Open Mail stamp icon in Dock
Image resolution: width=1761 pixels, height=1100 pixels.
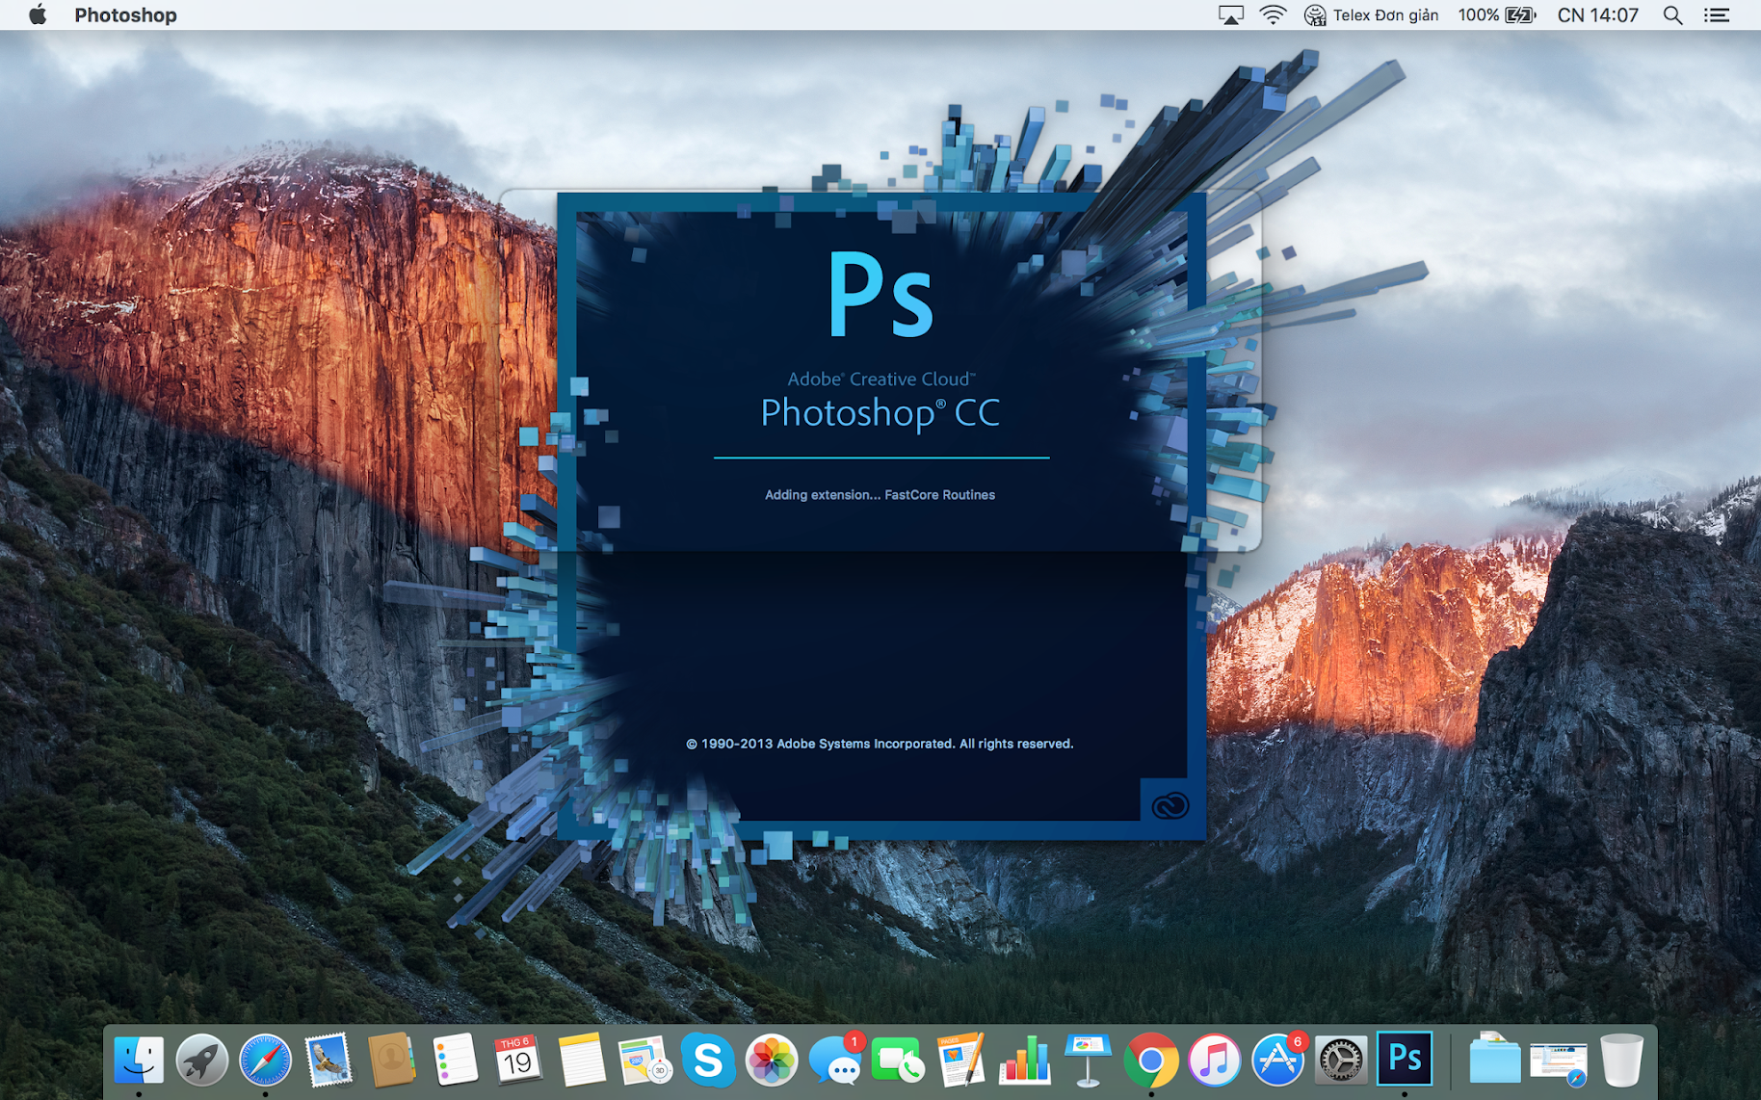click(x=329, y=1060)
